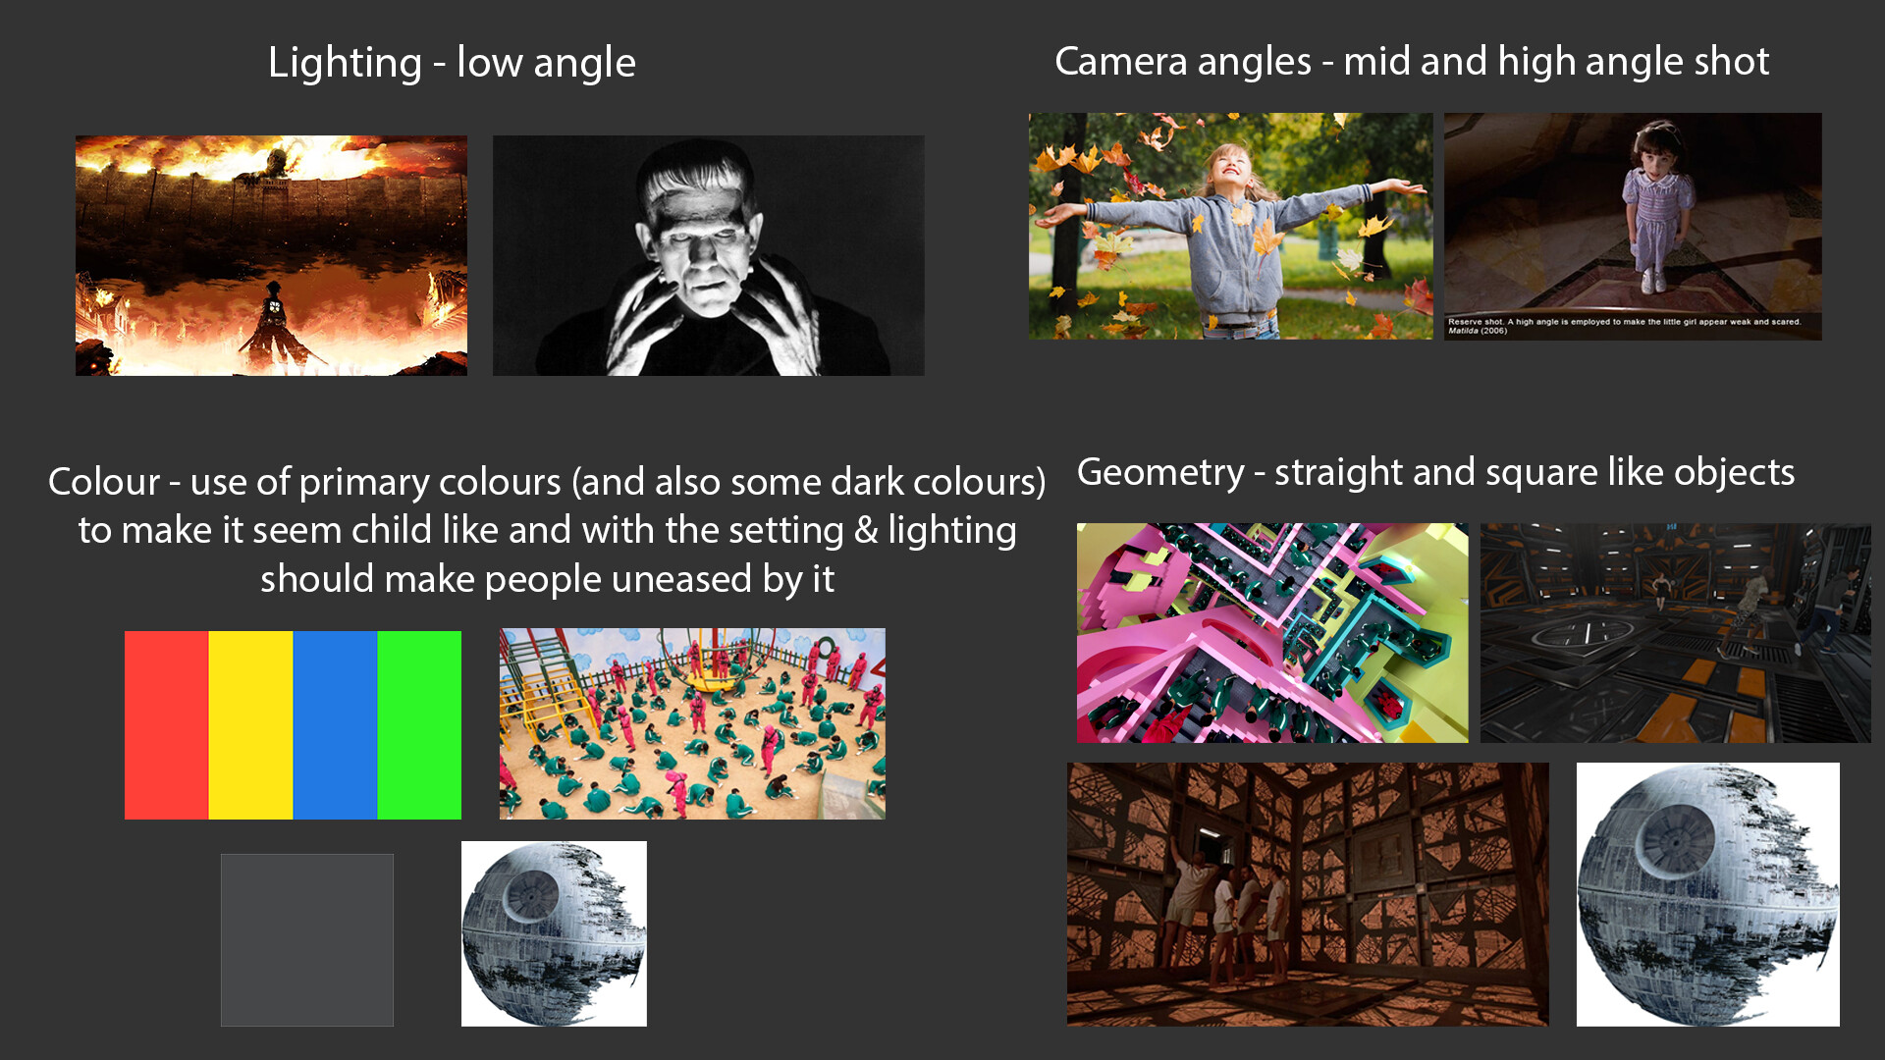Select the 'Camera angles - mid and high angle shot' title
Image resolution: width=1885 pixels, height=1060 pixels.
(x=1412, y=62)
